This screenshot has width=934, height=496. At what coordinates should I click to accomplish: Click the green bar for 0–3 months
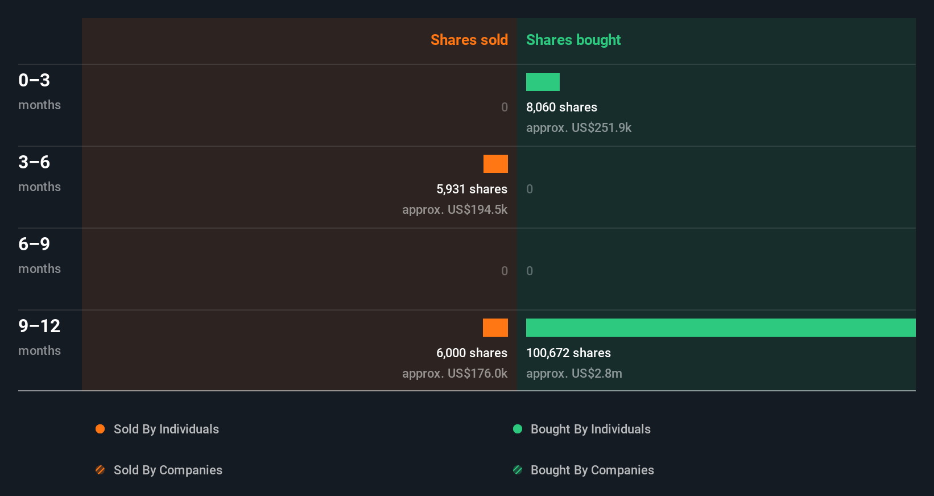[x=543, y=82]
